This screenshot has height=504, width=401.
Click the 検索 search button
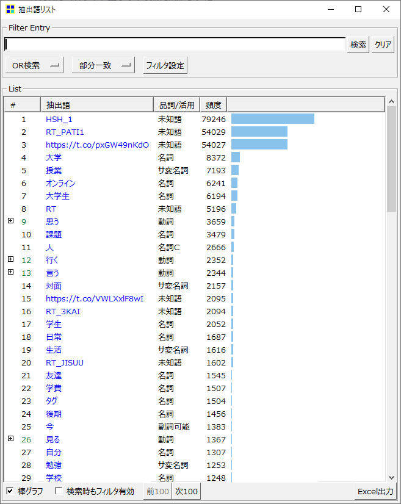click(x=358, y=45)
